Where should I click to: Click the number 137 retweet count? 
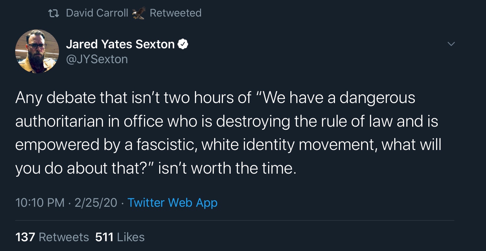tap(25, 237)
